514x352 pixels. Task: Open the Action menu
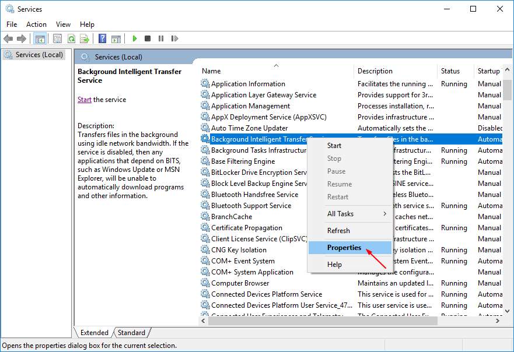(x=36, y=24)
